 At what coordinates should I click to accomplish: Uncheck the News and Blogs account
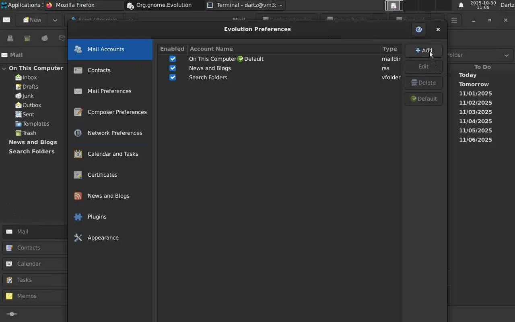[x=173, y=68]
